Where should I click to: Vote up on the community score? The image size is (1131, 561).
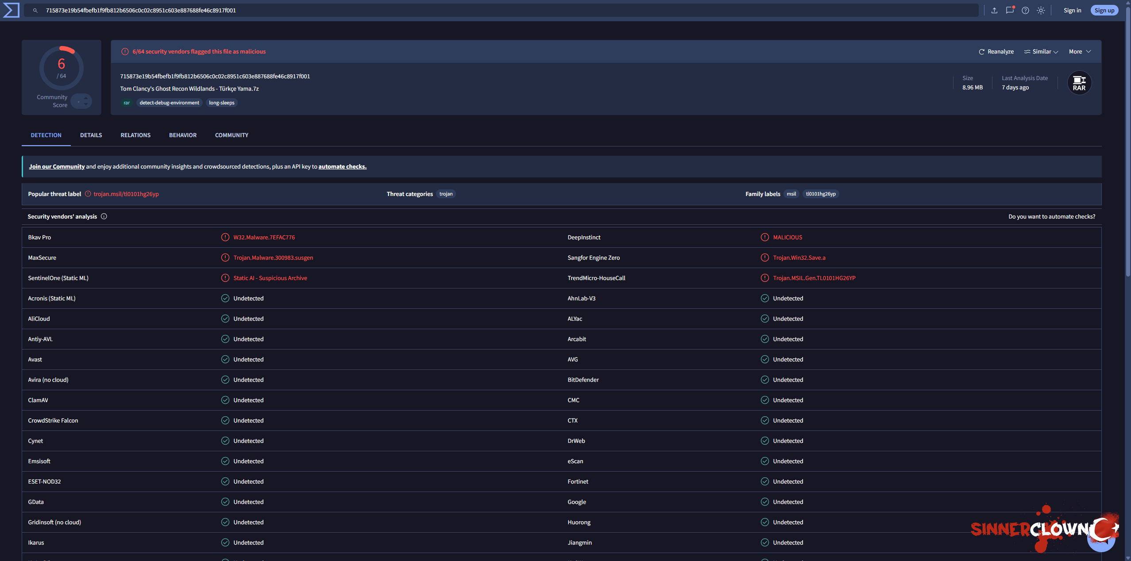point(86,98)
